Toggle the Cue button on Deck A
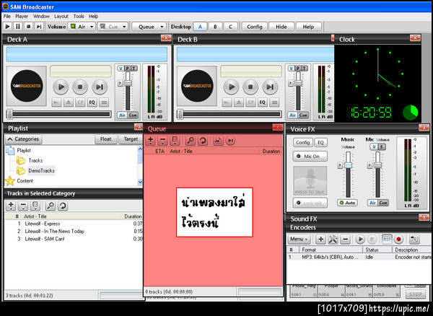The width and height of the screenshot is (433, 316). point(133,115)
